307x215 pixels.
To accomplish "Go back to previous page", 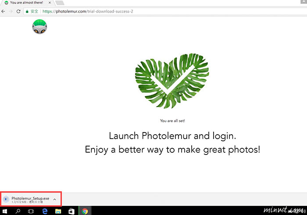I will coord(3,11).
